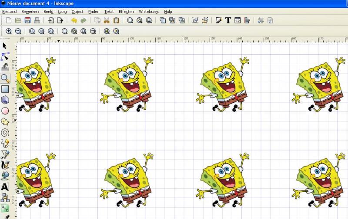This screenshot has height=219, width=348.
Task: Open Document properties icon
Action: click(270, 20)
